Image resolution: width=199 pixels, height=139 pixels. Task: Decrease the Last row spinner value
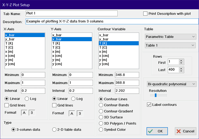181,71
